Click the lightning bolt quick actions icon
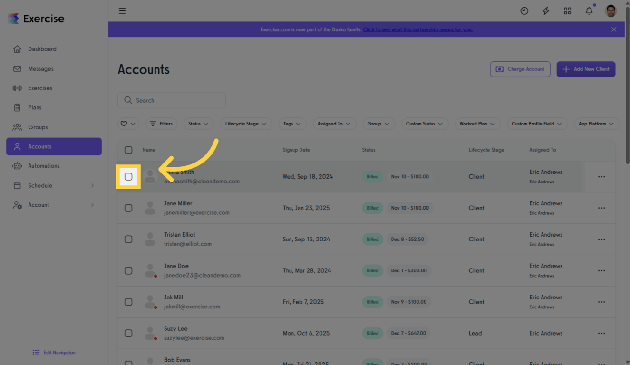This screenshot has width=630, height=365. tap(545, 10)
